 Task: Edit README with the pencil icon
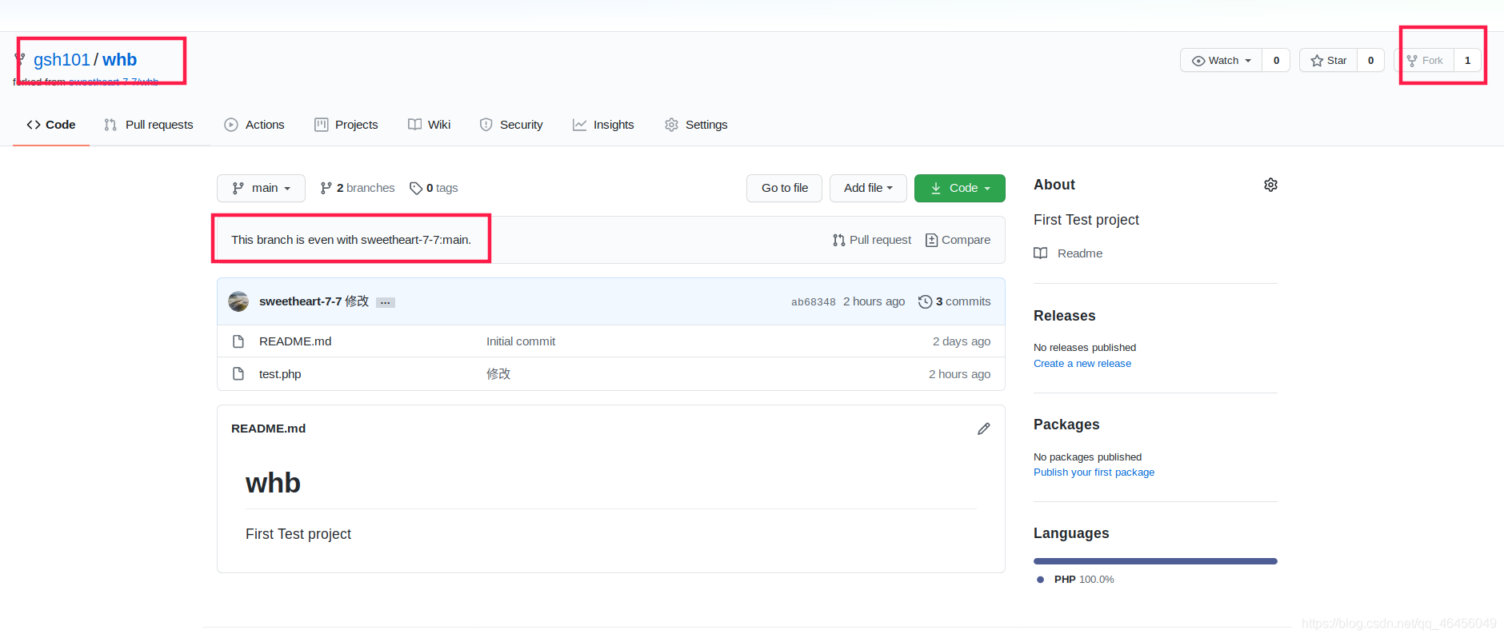pyautogui.click(x=984, y=429)
